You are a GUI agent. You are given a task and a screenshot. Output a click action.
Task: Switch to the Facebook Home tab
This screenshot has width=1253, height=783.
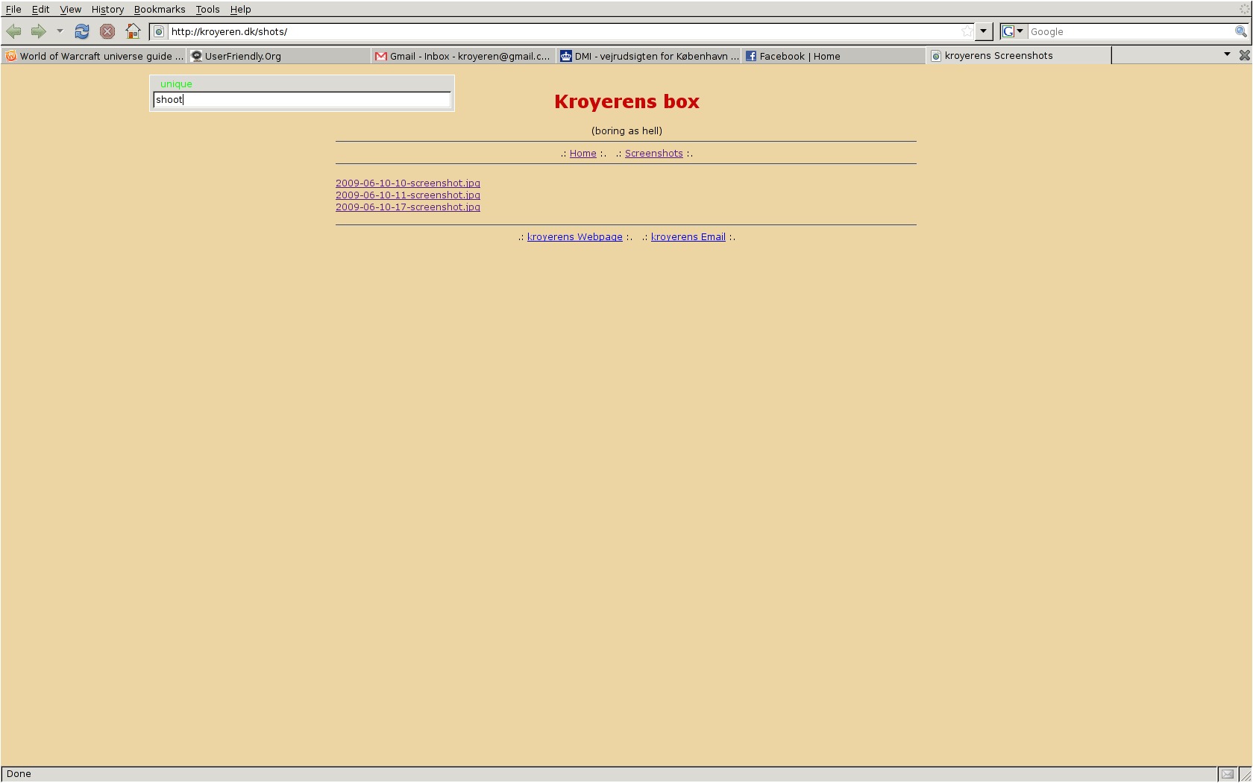800,56
